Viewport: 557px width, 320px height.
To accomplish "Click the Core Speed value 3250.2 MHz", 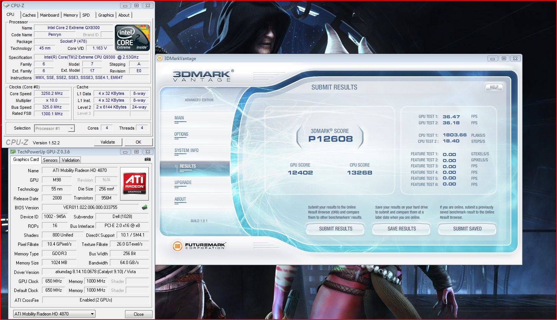I will click(52, 93).
